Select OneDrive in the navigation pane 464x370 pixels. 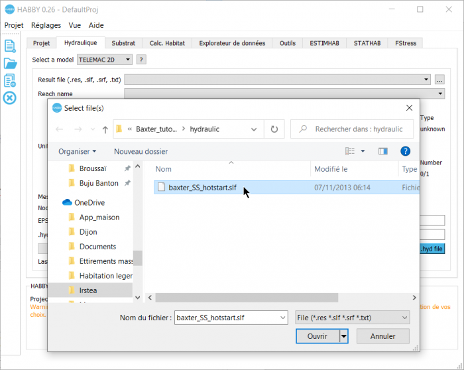(x=89, y=202)
